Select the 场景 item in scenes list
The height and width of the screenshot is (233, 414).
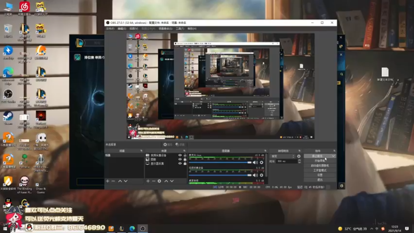(x=124, y=155)
